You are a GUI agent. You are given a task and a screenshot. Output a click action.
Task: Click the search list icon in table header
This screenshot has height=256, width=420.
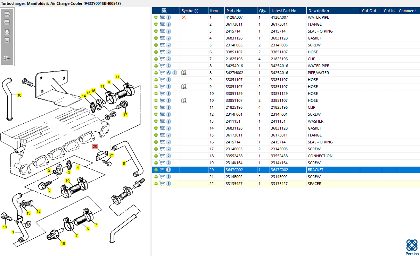coord(164,11)
